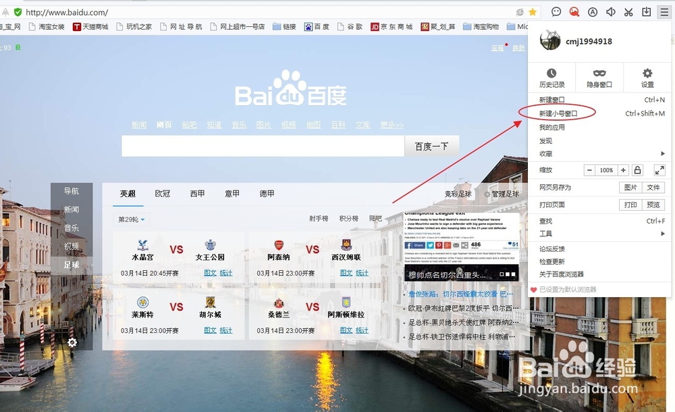Click 打印 button
Image resolution: width=675 pixels, height=412 pixels.
click(630, 205)
